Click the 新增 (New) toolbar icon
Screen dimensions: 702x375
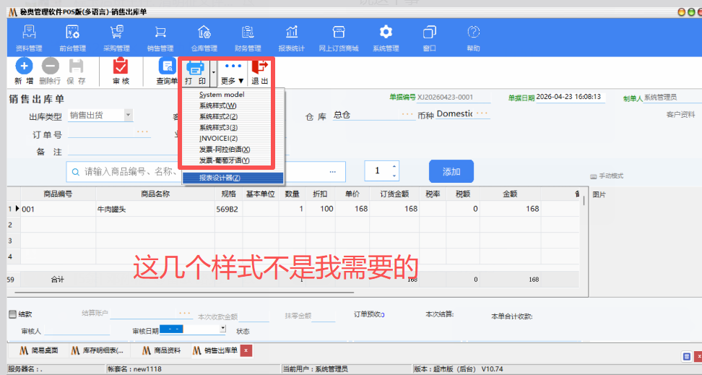[24, 66]
